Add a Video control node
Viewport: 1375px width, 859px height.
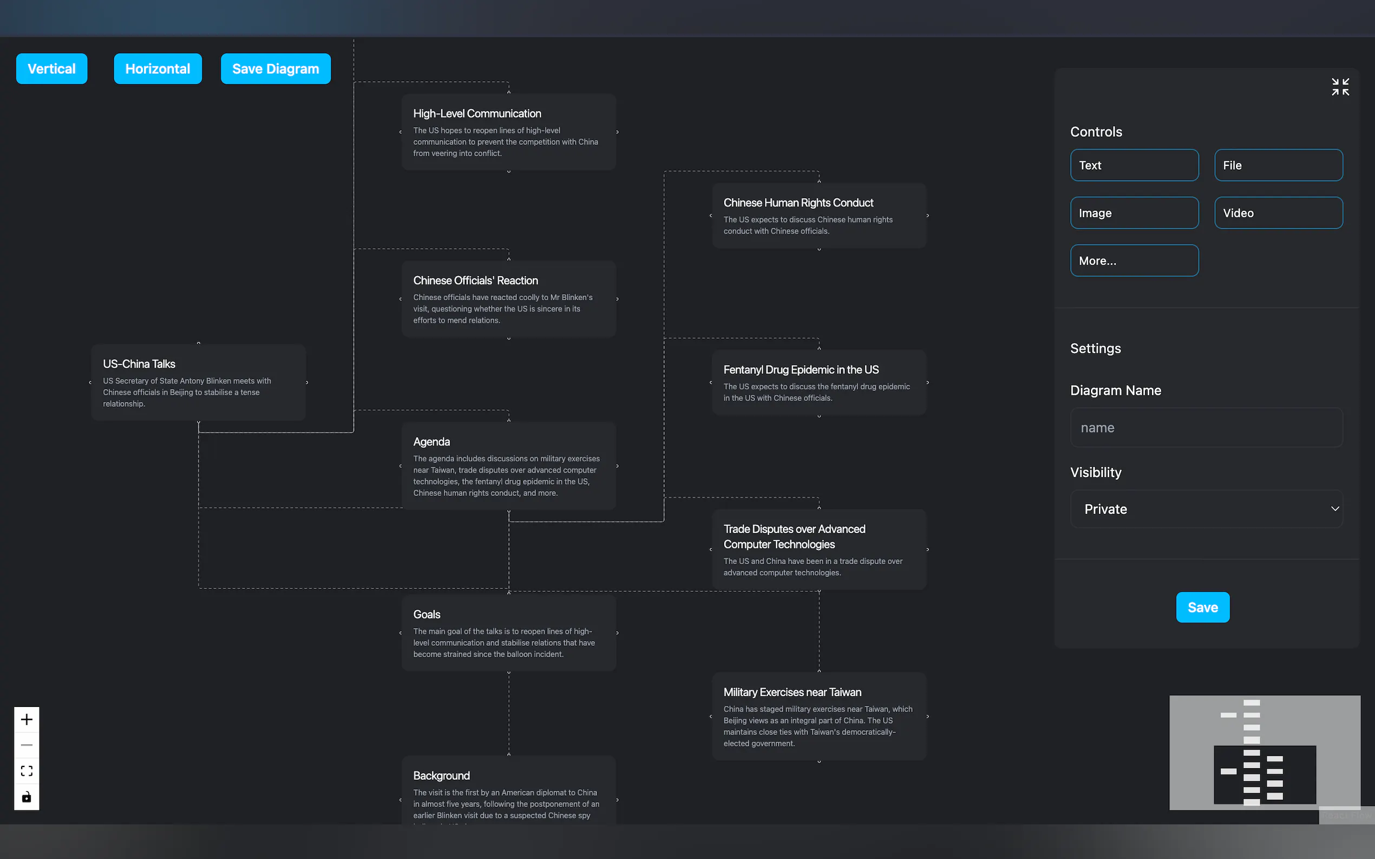click(1278, 213)
